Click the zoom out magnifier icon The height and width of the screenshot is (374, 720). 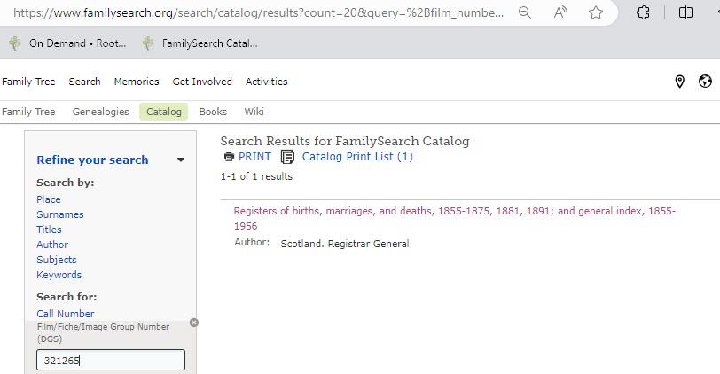coord(524,12)
